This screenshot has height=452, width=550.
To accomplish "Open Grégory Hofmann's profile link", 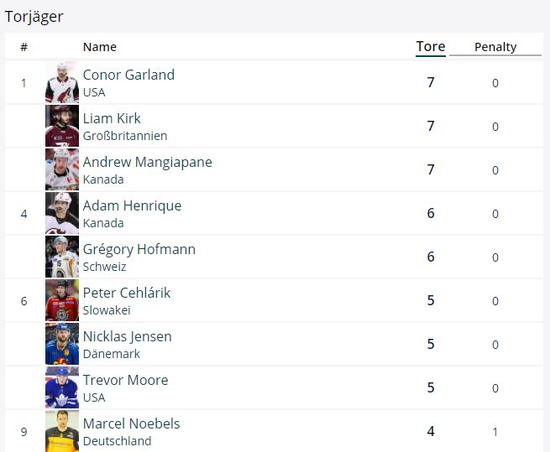I will 139,250.
